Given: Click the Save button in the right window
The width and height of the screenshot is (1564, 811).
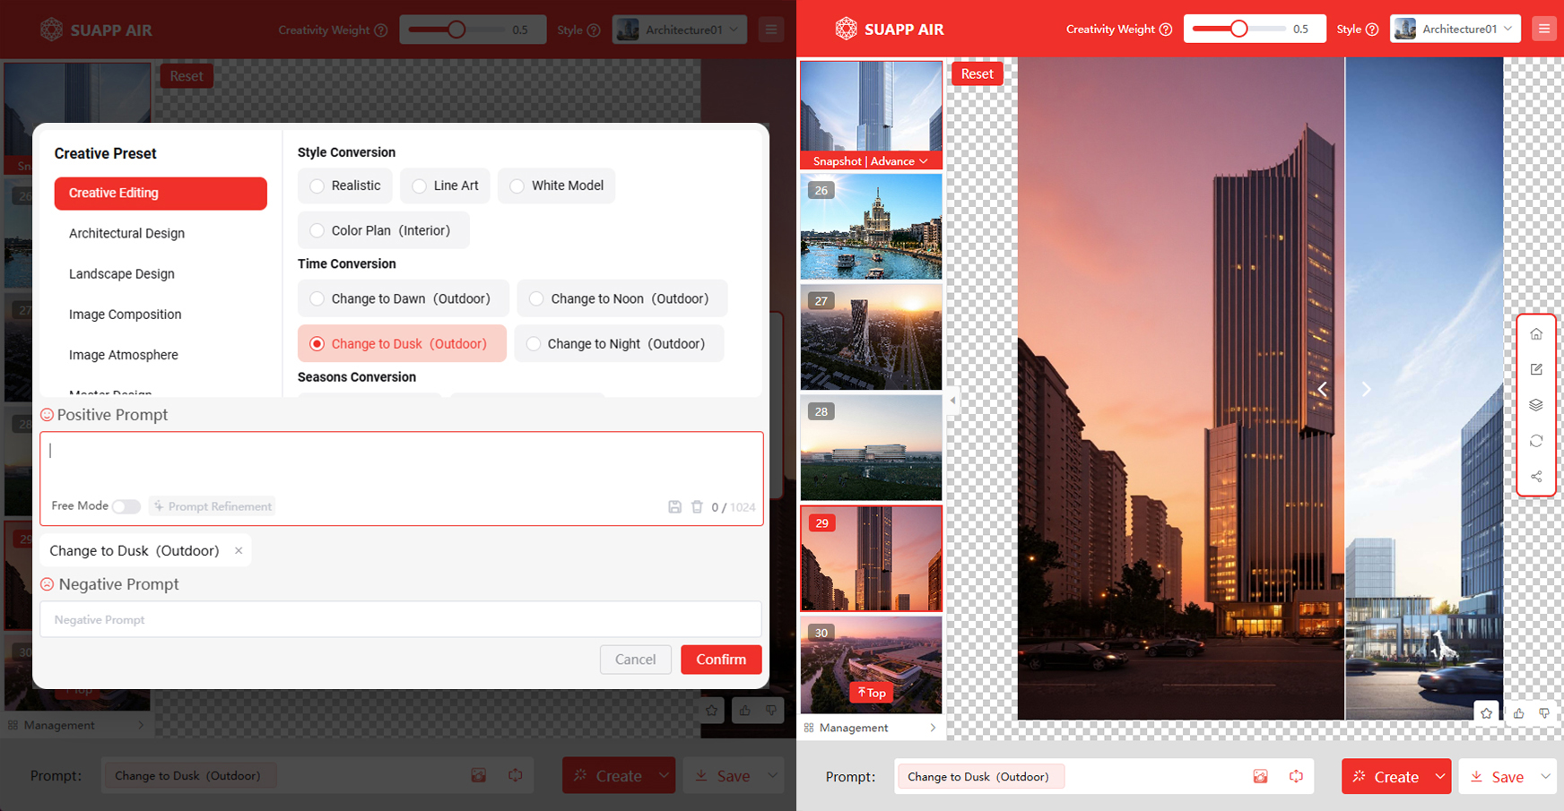Looking at the screenshot, I should pos(1497,776).
